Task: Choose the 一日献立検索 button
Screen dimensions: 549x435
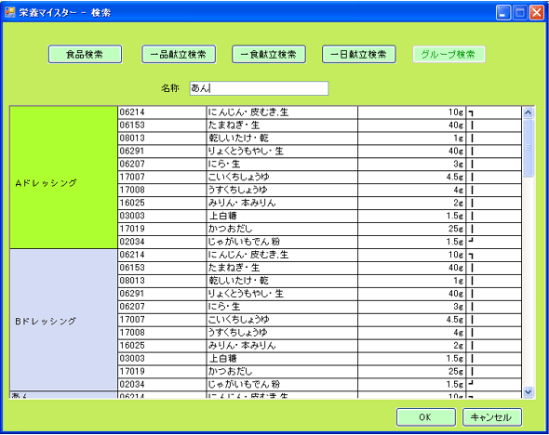Action: coord(359,54)
